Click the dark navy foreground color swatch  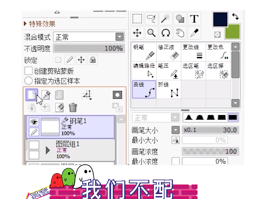[x=220, y=19]
